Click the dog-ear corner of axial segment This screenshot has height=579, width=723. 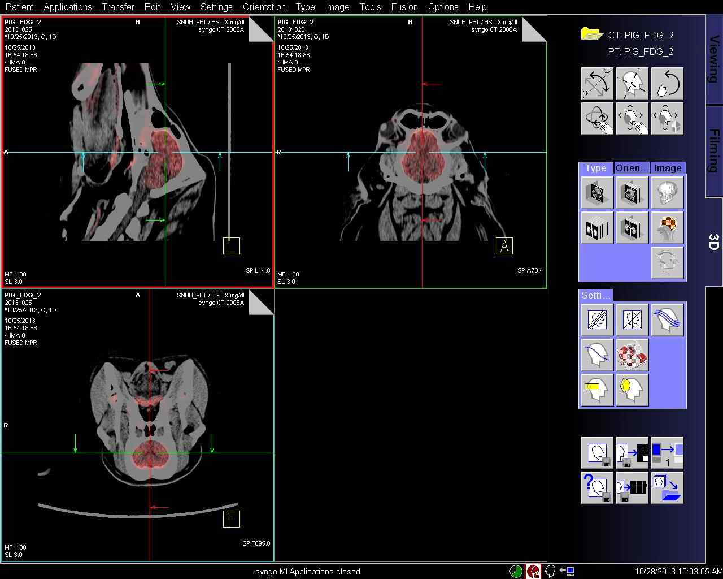(x=261, y=302)
